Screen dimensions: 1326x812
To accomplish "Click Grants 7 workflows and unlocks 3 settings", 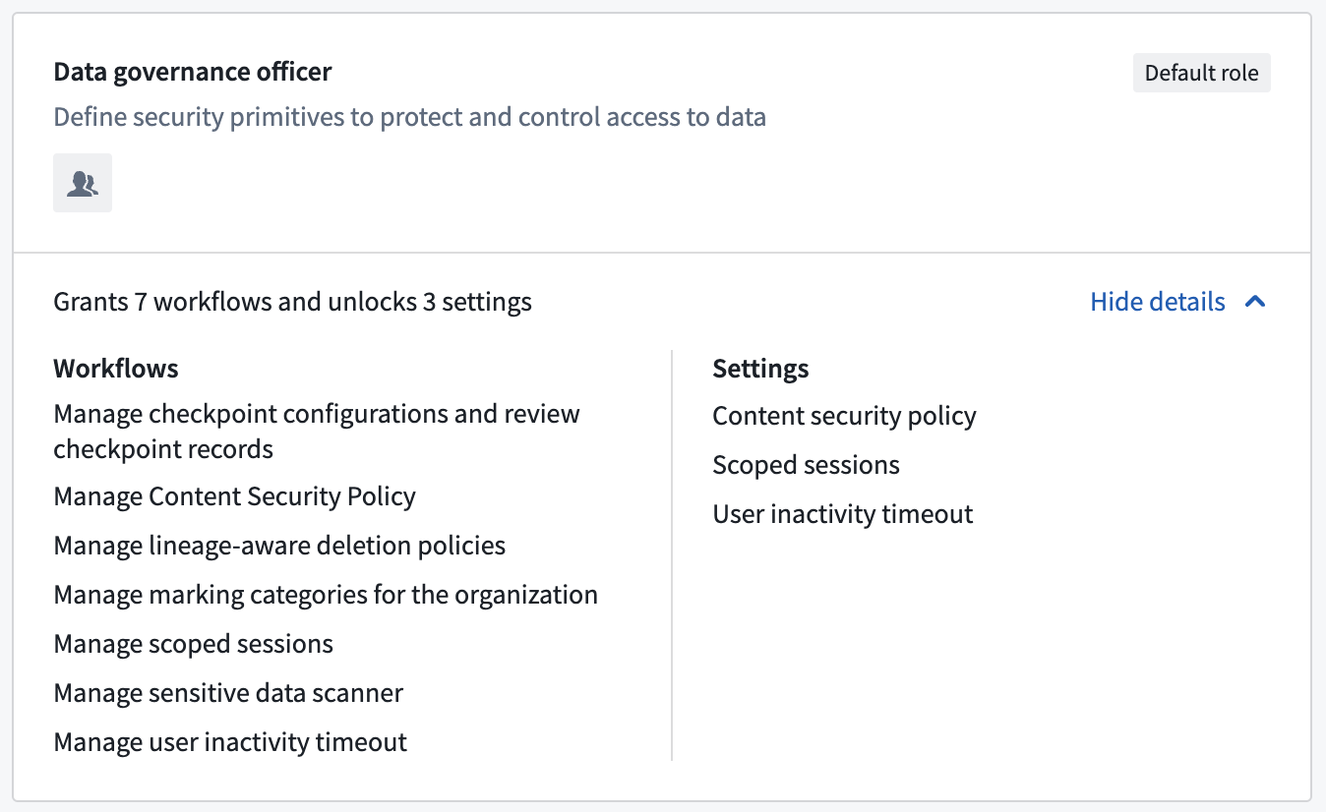I will 292,302.
